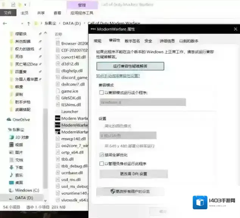
Task: Check 以管理员身份运行此程序 checkbox
Action: coord(101,163)
